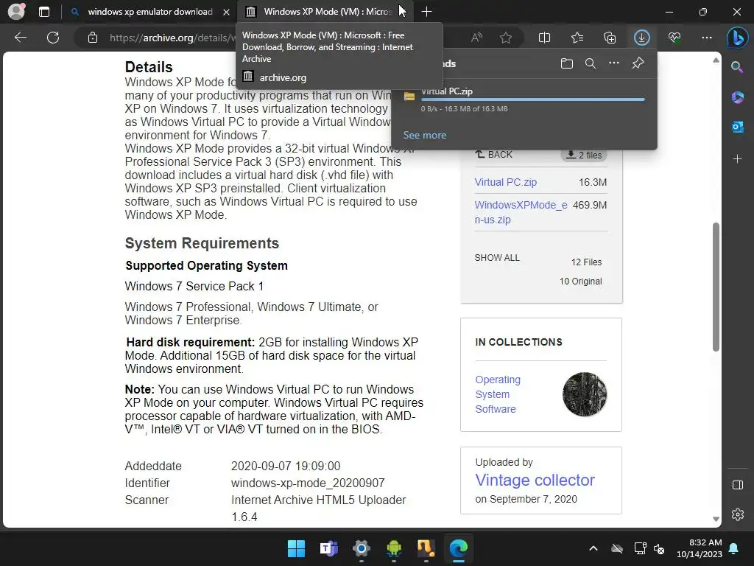Image resolution: width=754 pixels, height=566 pixels.
Task: Click the 2 files download button
Action: point(584,155)
